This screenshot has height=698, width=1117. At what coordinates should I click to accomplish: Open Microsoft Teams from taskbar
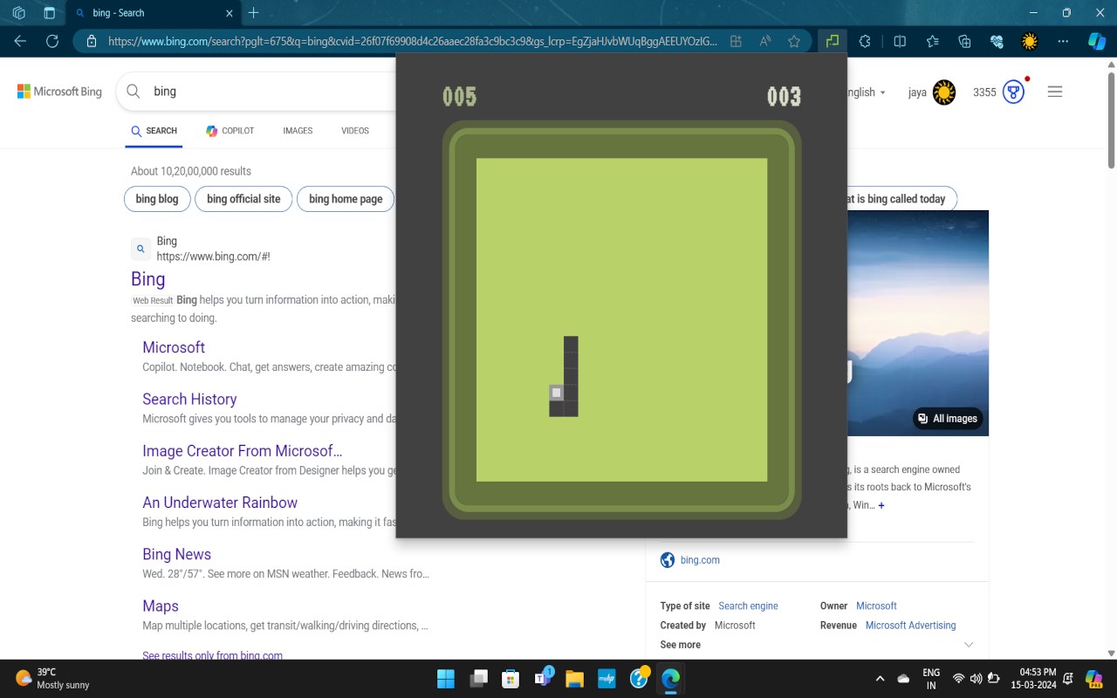pos(543,678)
